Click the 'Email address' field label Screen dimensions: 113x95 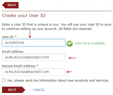click(13, 51)
